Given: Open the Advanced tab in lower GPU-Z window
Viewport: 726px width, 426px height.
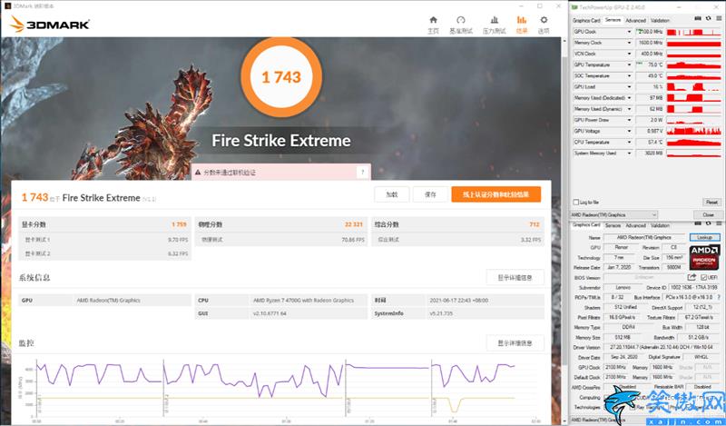Looking at the screenshot, I should coord(635,225).
